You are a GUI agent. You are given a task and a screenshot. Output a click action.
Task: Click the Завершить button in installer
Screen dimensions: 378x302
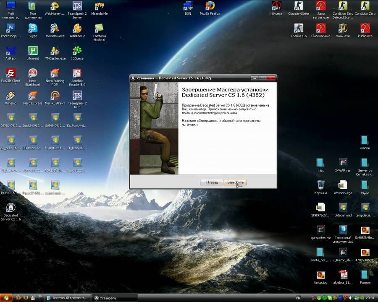coord(235,182)
